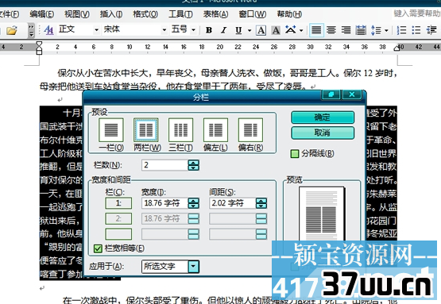441x304 pixels.
Task: Select the 两栏 two-column preset icon
Action: point(145,130)
